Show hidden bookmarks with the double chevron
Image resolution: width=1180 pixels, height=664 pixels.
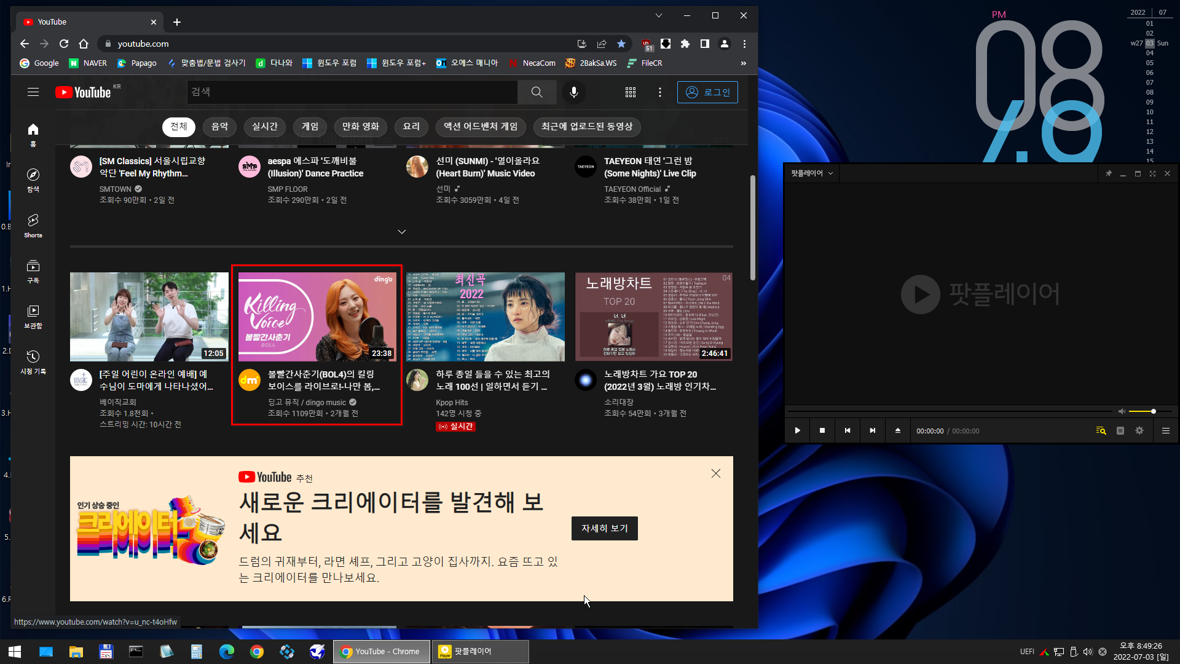pos(743,63)
